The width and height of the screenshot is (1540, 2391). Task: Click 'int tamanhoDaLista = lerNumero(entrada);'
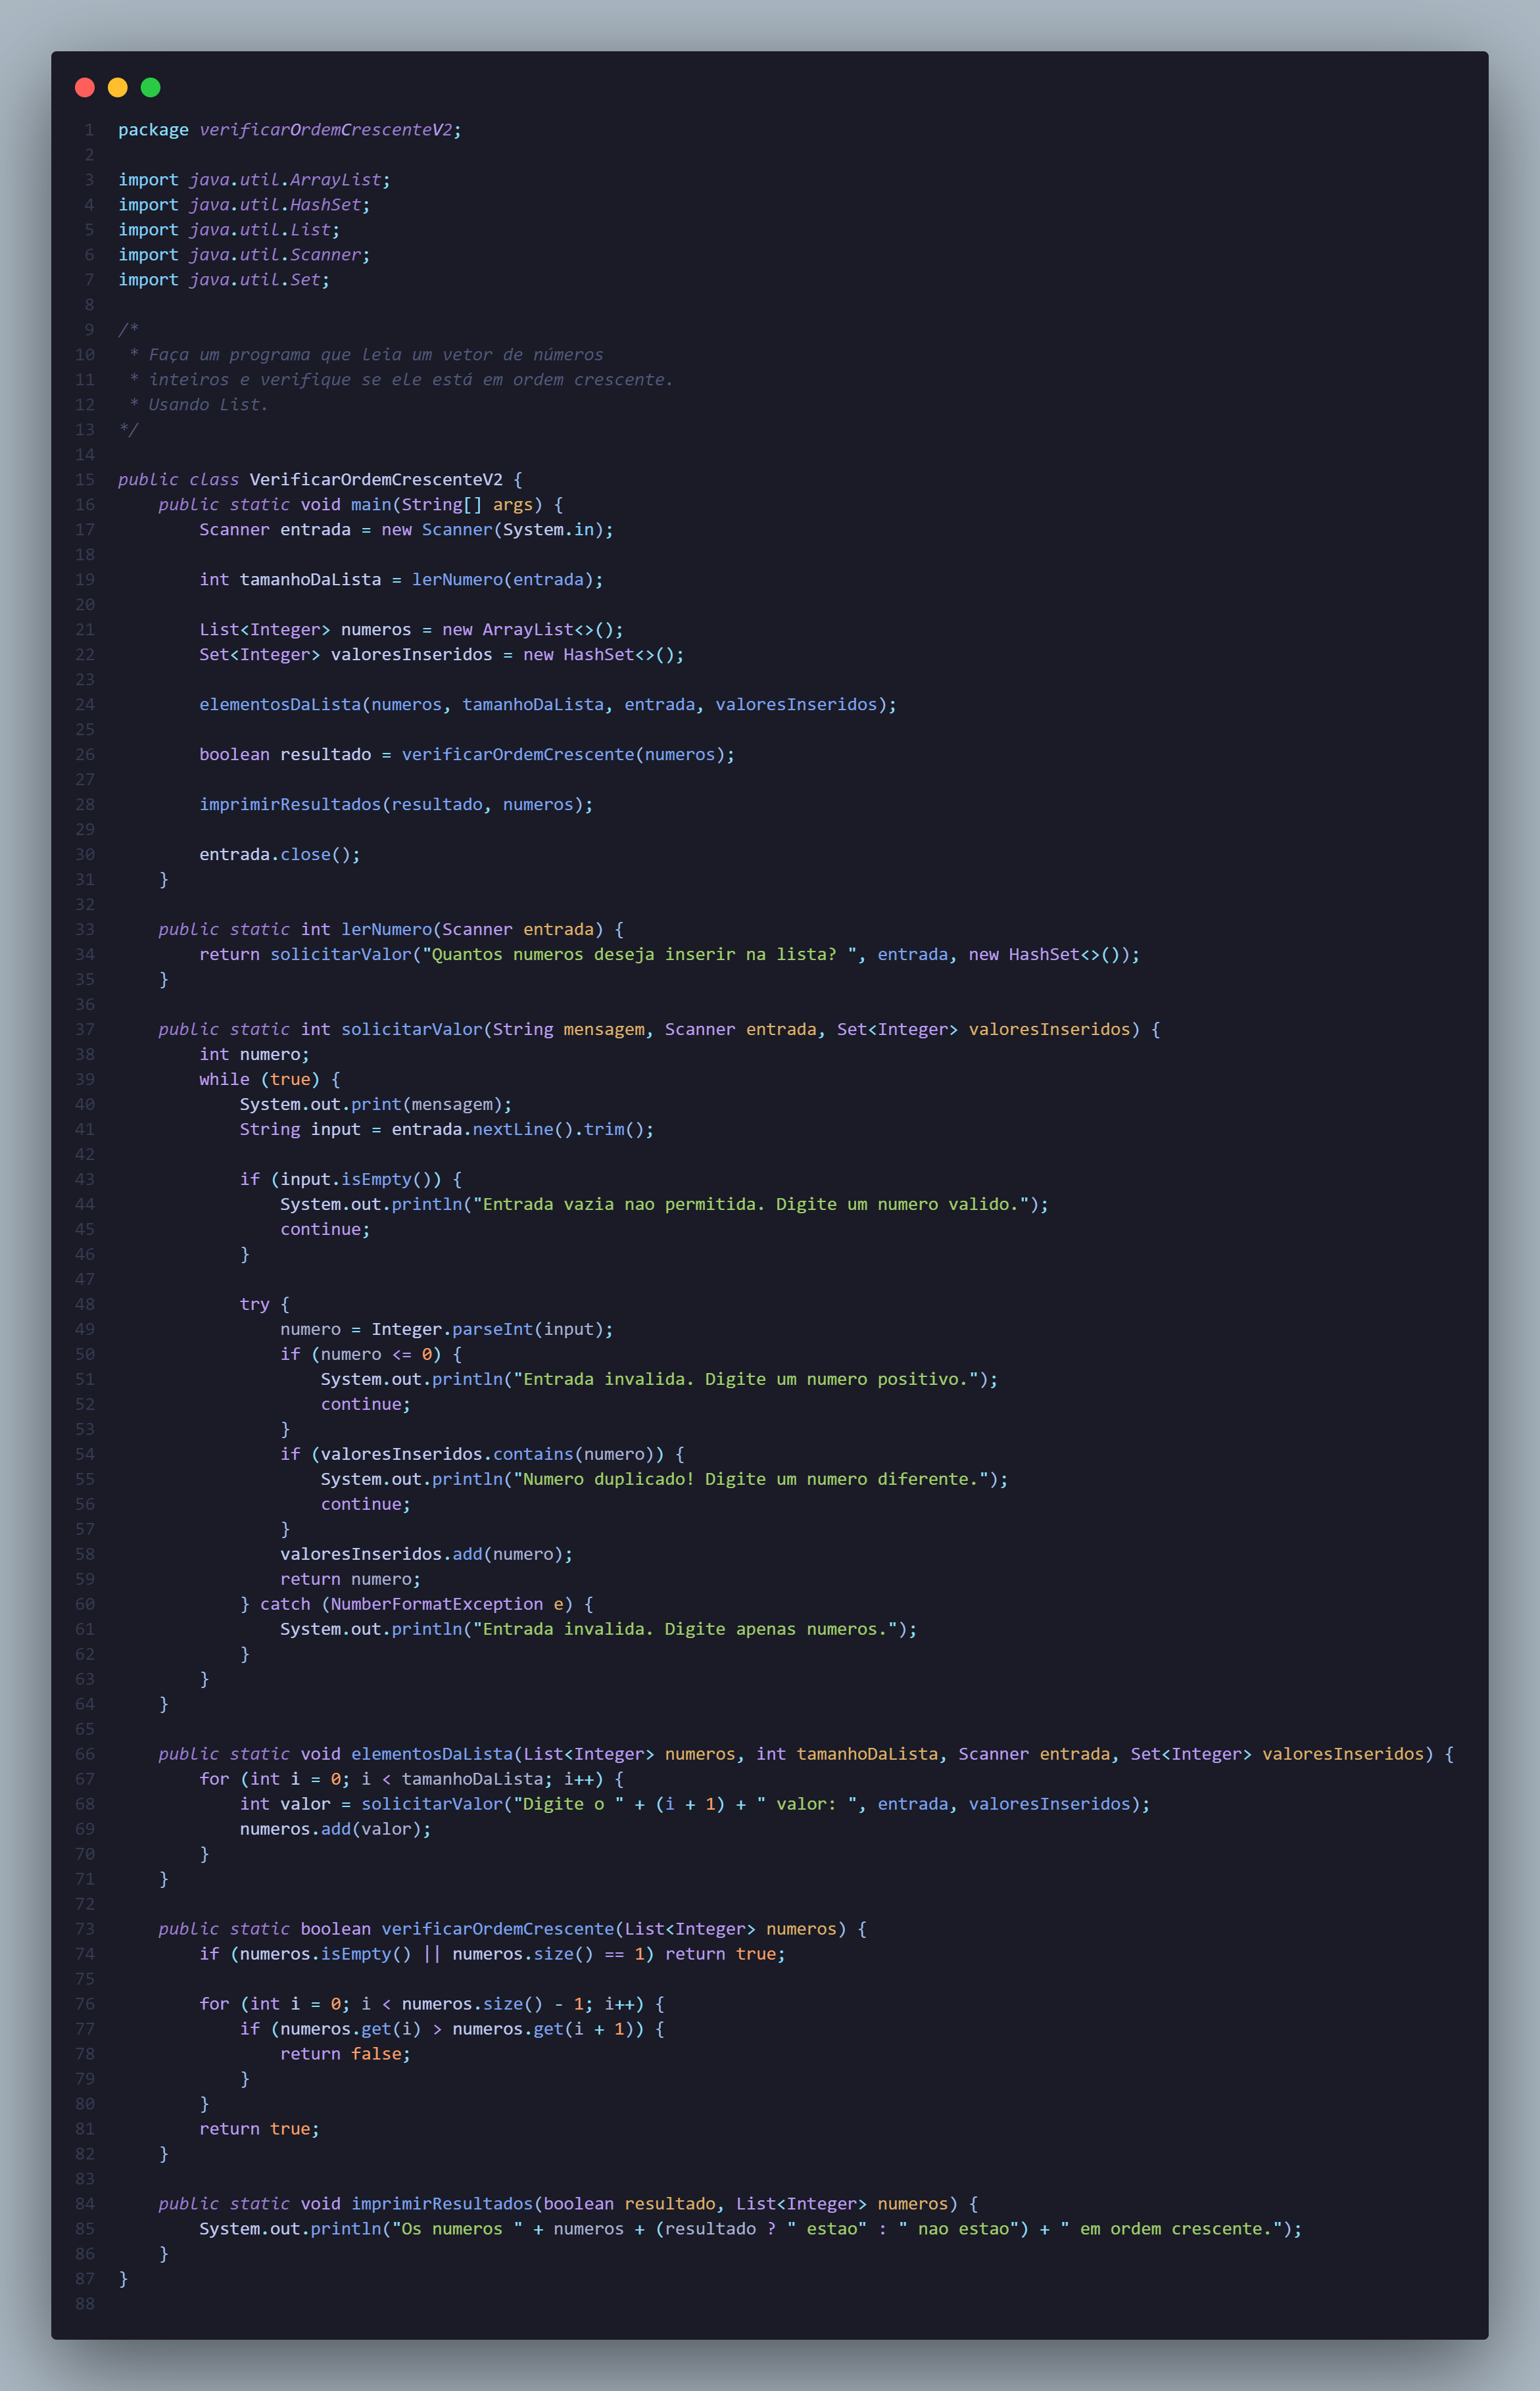point(401,580)
